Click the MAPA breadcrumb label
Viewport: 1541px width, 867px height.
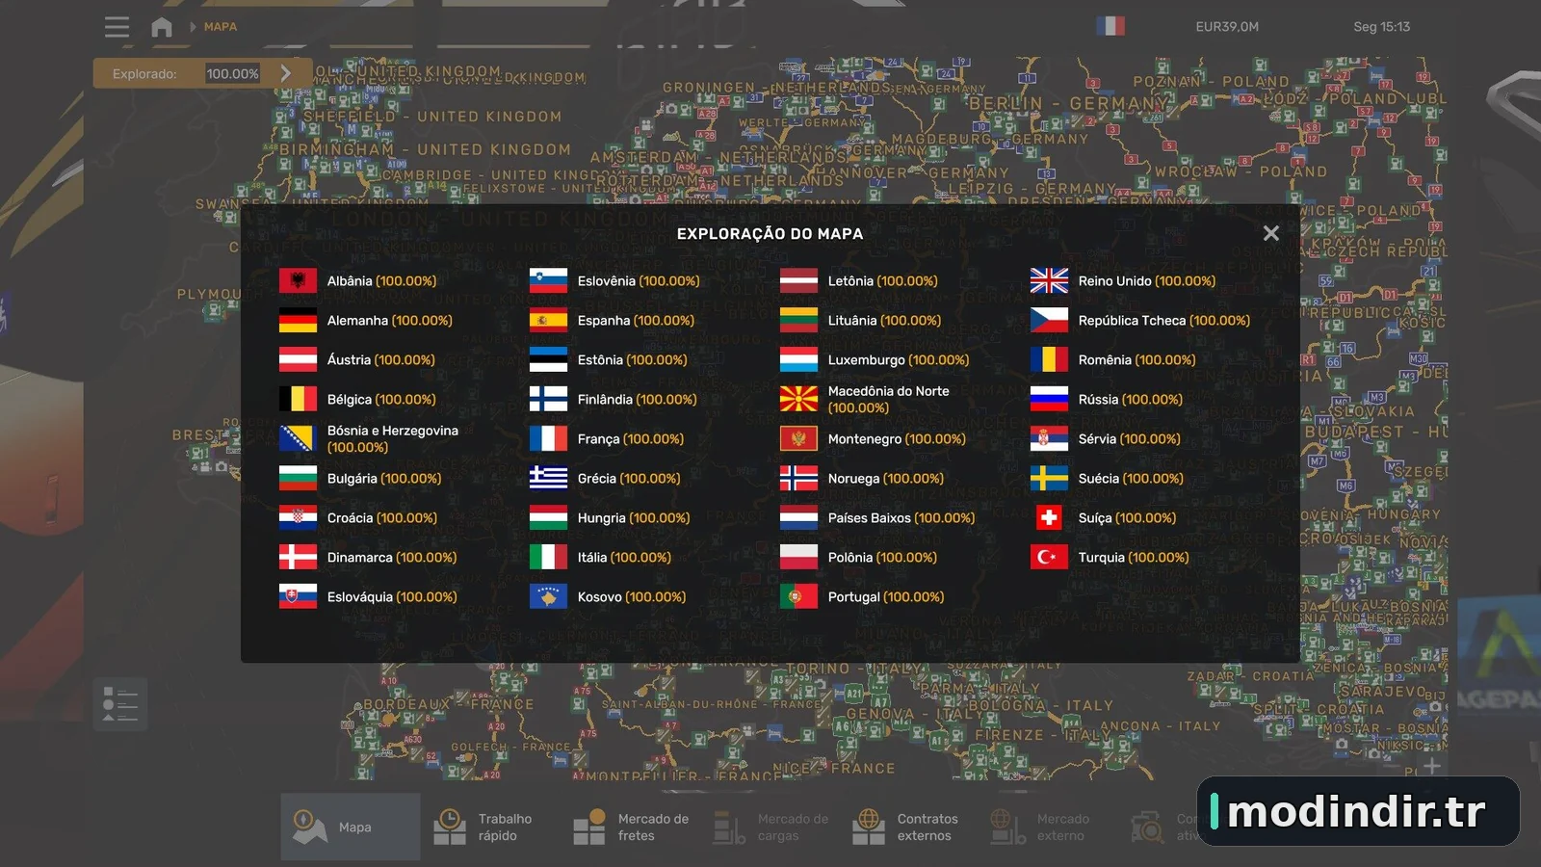coord(221,27)
